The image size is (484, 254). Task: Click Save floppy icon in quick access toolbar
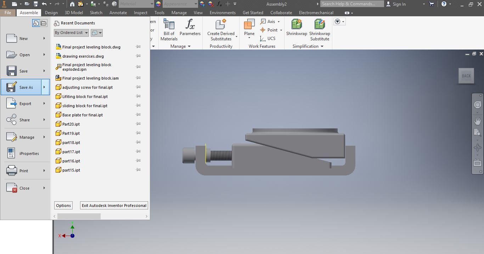(36, 4)
